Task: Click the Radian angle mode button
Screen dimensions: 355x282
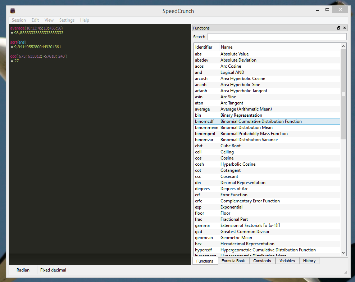Action: click(x=23, y=270)
